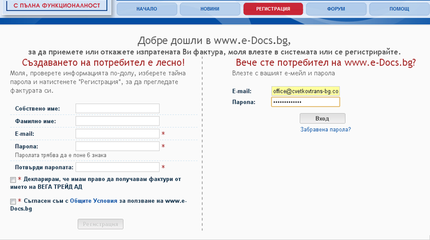
Task: Focus the Потвърди паролата field
Action: point(117,167)
